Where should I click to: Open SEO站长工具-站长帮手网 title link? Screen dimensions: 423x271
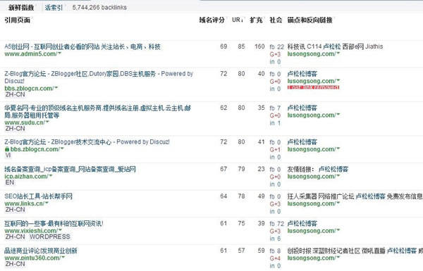(38, 196)
